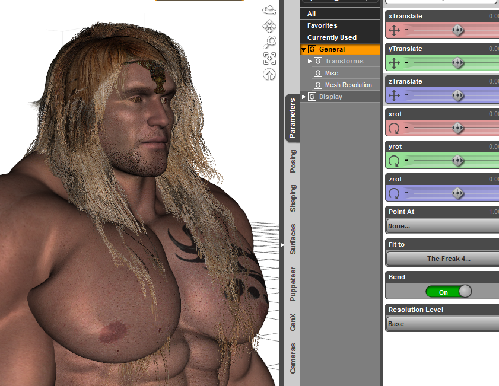Click the xTranslate slider handle
The width and height of the screenshot is (499, 386).
point(457,30)
